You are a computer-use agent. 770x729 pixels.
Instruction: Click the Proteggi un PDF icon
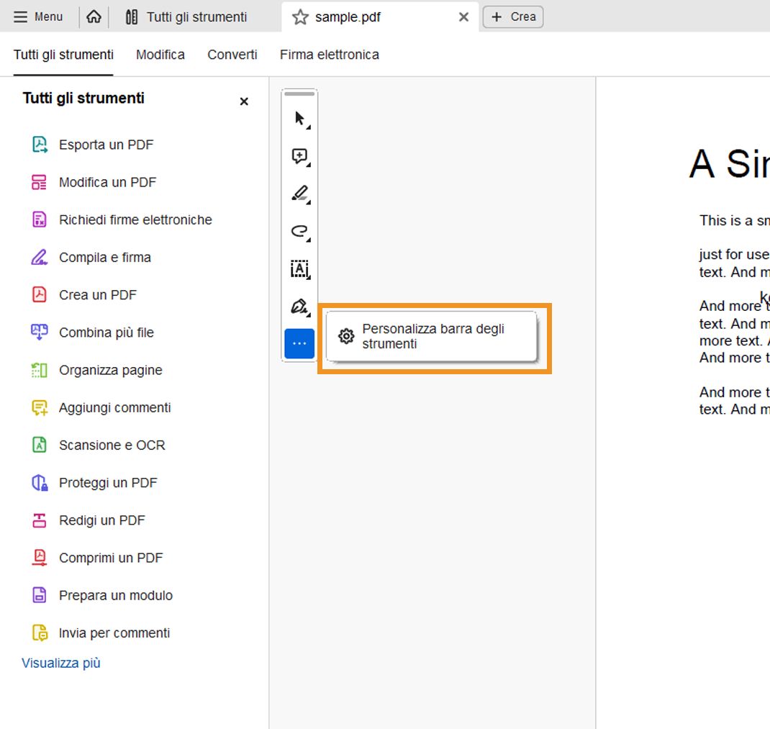coord(40,483)
